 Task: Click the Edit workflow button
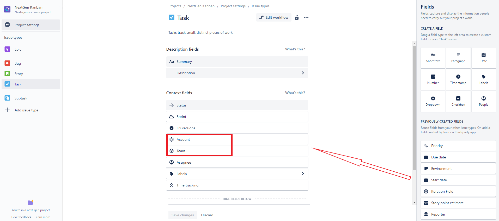274,17
